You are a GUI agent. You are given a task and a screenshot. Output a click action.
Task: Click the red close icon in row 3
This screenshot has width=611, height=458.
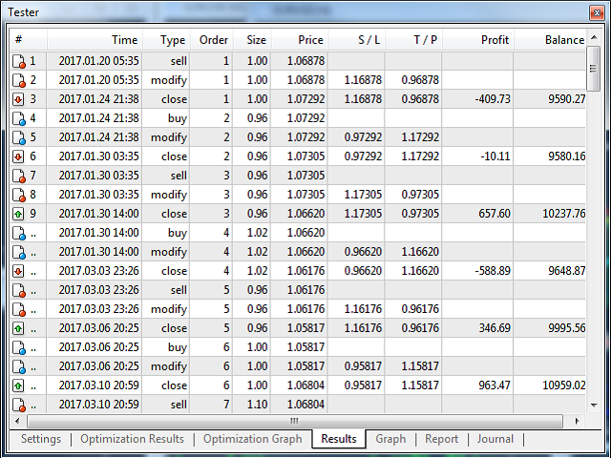19,99
